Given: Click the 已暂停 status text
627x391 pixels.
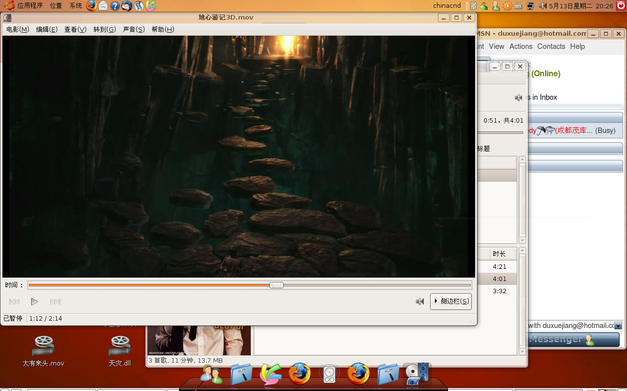Looking at the screenshot, I should (13, 318).
